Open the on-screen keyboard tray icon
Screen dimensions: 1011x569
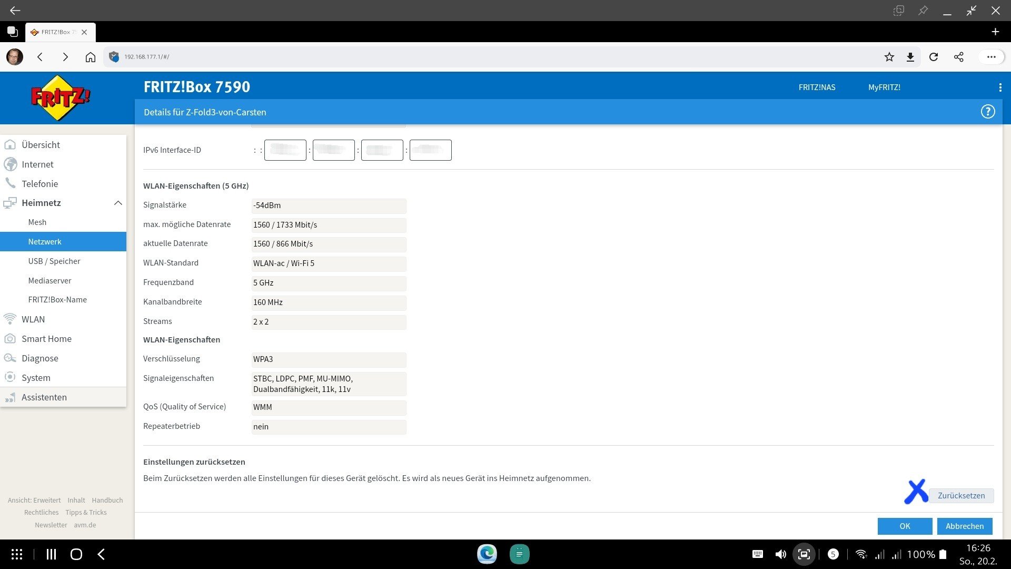[x=758, y=554]
